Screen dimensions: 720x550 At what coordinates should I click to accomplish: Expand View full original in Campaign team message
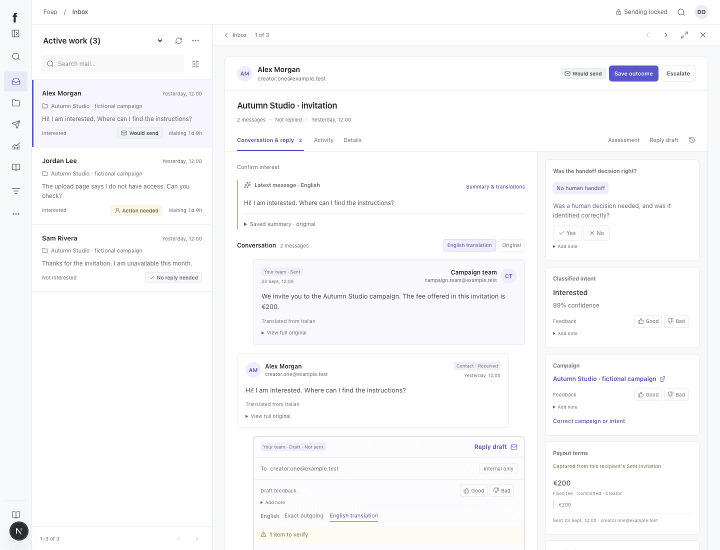[284, 332]
